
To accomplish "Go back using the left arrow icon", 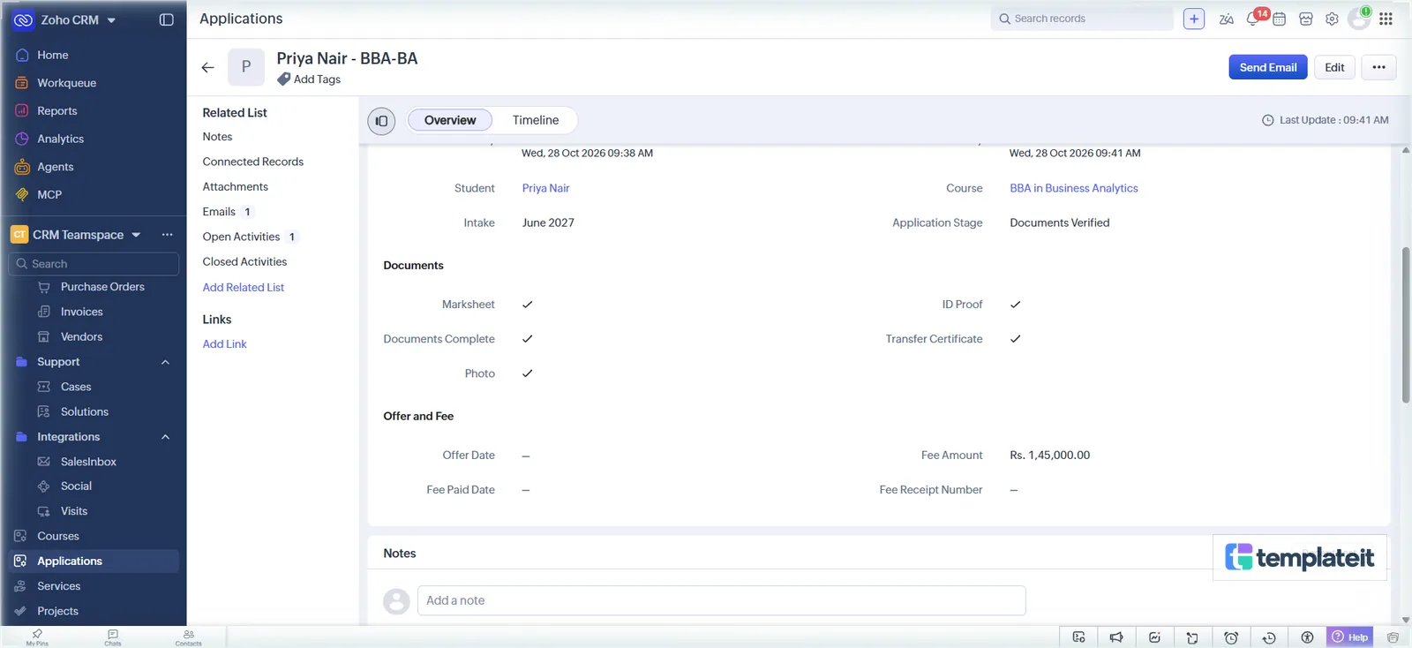I will click(x=208, y=67).
